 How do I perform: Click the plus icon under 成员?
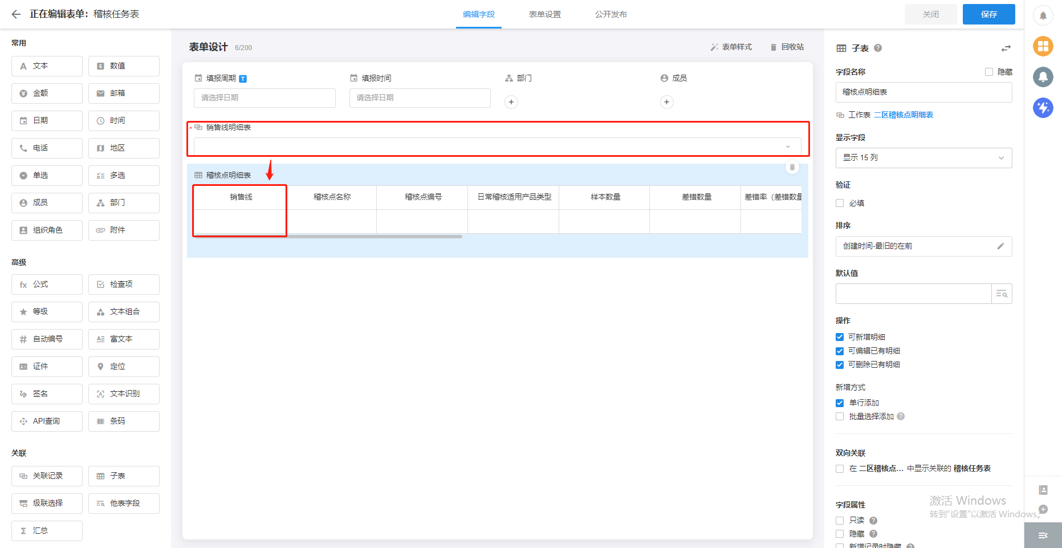(666, 102)
